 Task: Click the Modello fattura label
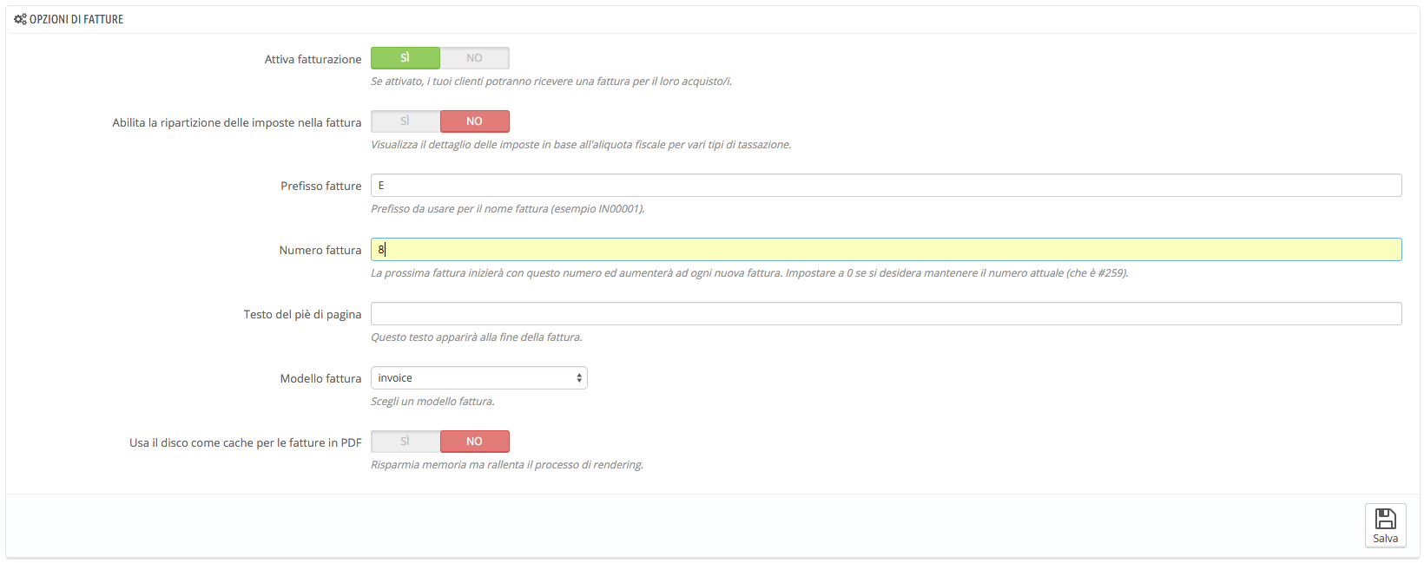click(320, 378)
